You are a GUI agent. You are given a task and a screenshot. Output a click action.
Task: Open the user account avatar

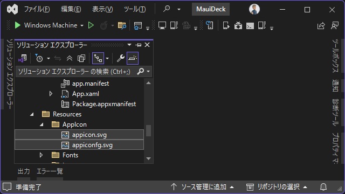(254, 9)
